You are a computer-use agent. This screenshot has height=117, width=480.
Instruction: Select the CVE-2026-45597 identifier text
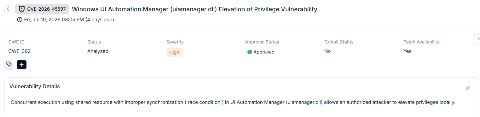pyautogui.click(x=46, y=9)
